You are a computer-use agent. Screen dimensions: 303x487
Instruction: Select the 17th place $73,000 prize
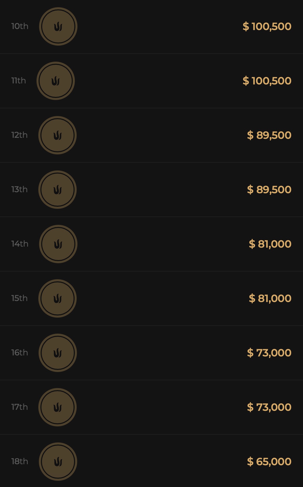[x=269, y=407]
